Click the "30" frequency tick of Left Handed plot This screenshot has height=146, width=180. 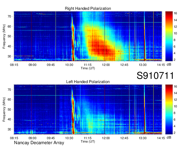coord(10,129)
